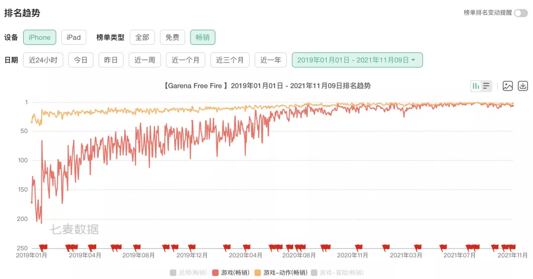Select 畅销 chart type

pos(202,37)
